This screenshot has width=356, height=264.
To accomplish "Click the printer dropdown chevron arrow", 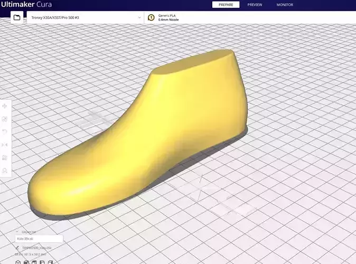I will point(139,17).
